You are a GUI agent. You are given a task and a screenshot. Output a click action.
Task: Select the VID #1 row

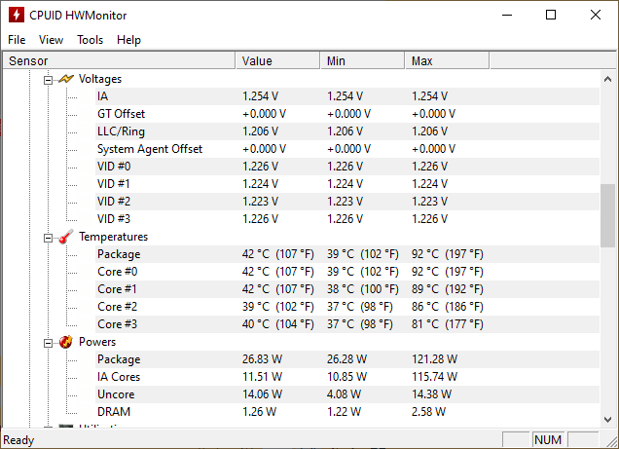click(x=347, y=184)
